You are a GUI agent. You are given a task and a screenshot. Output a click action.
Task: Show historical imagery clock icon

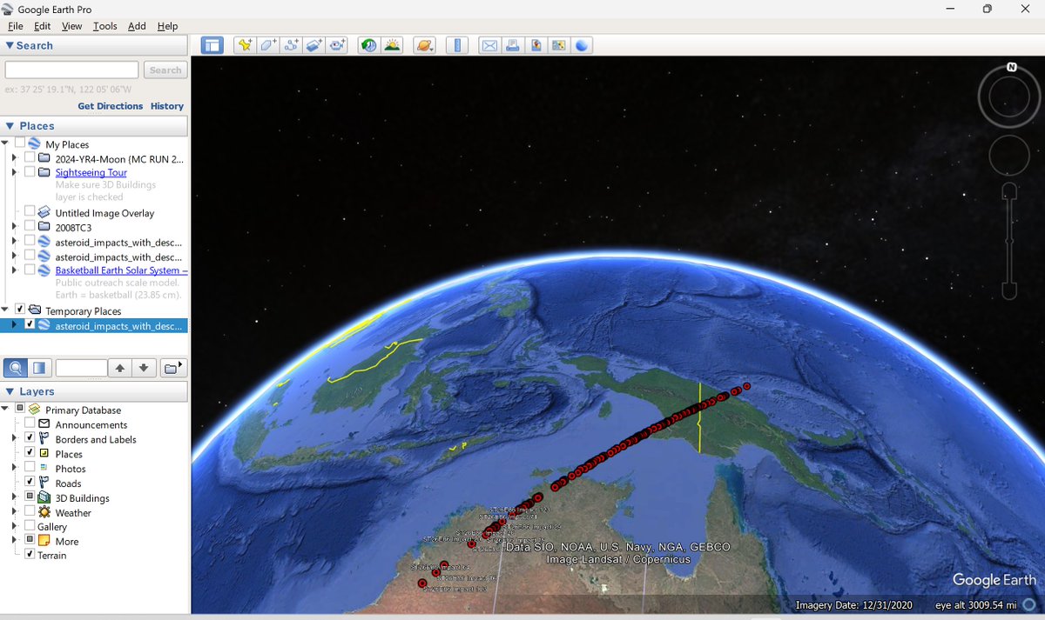click(369, 45)
